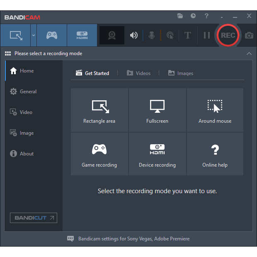Click the help question mark icon

click(206, 16)
